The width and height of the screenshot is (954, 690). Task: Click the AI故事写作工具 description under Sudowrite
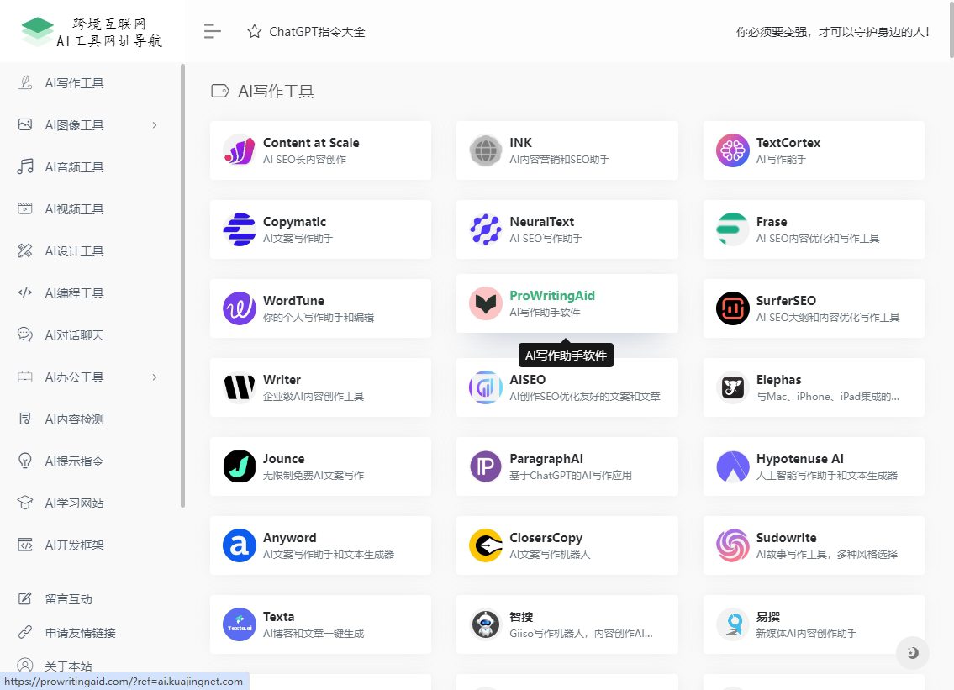827,555
